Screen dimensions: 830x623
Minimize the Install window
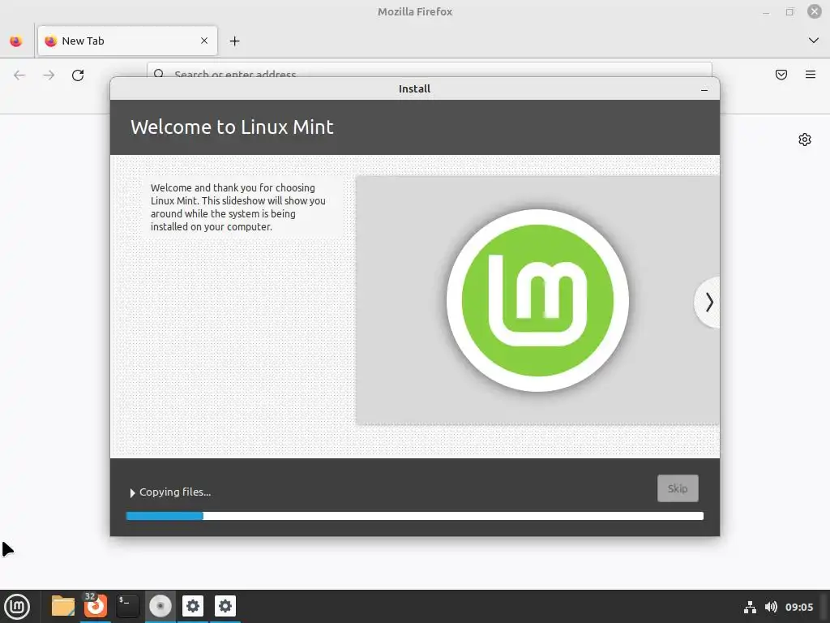(704, 89)
